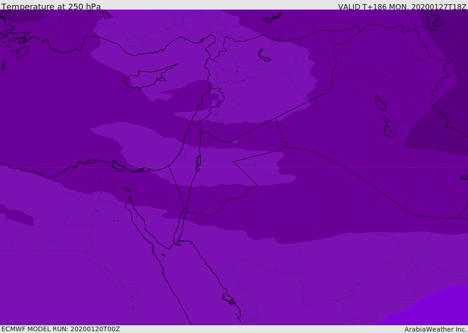The height and width of the screenshot is (333, 468).
Task: Click the Iraq–Saudi Arabia neutral zone diamond border
Action: point(245,173)
